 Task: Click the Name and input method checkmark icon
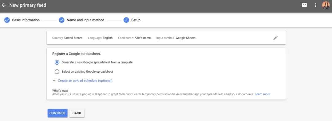tap(61, 20)
